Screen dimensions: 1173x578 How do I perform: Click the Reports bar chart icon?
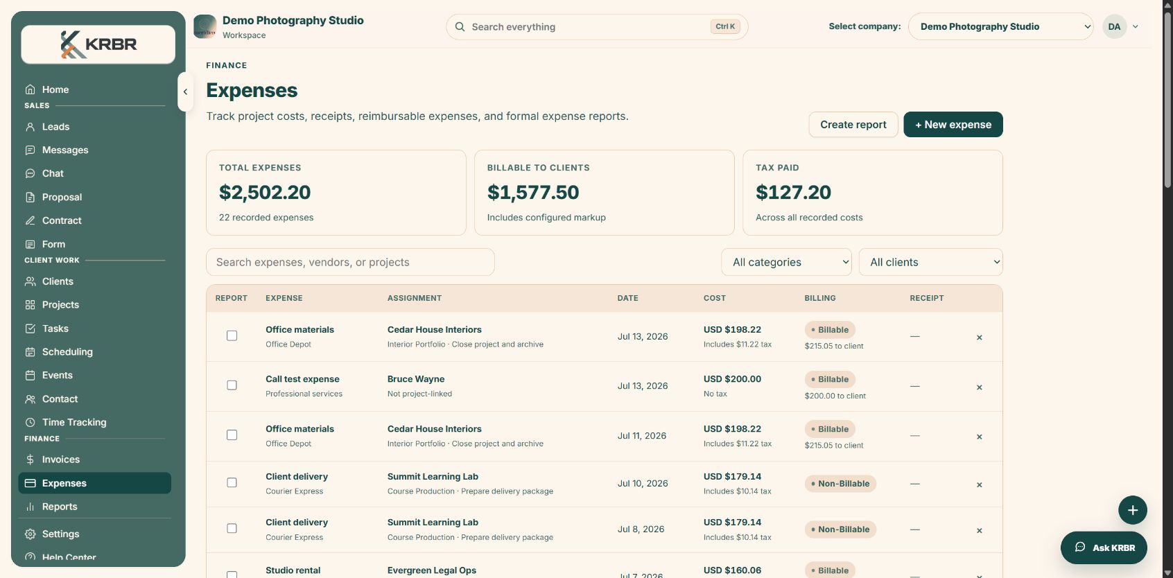[31, 507]
